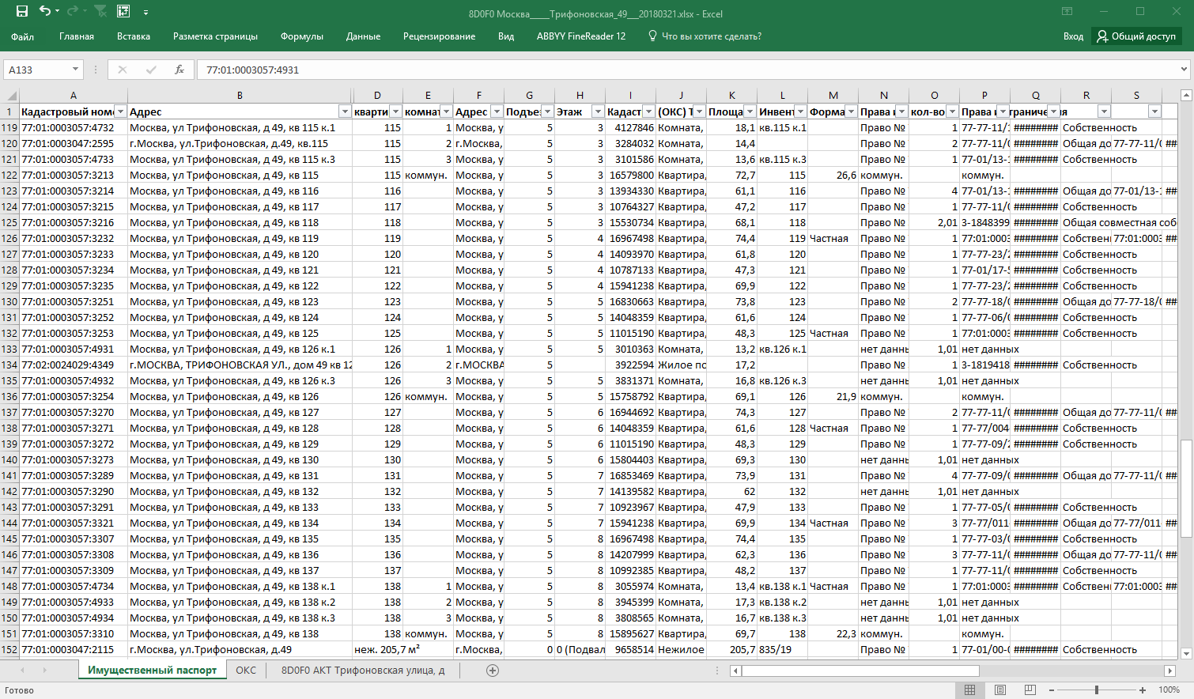Open the Вид ribbon tab
Screen dimensions: 1194x699
click(x=506, y=36)
